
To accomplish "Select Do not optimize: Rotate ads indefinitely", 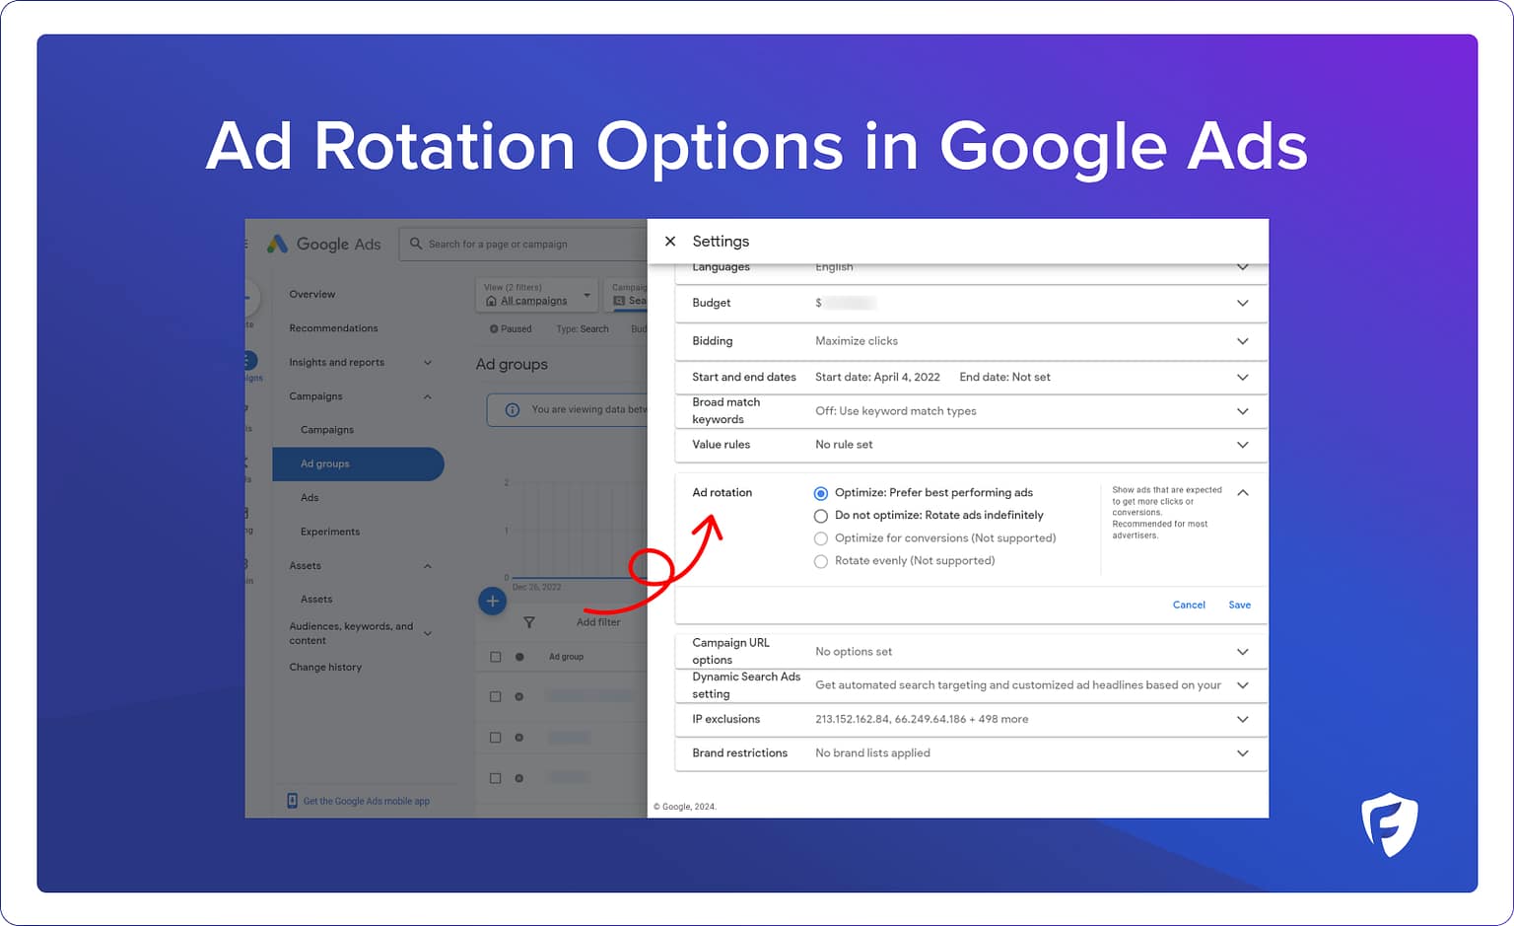I will 821,516.
